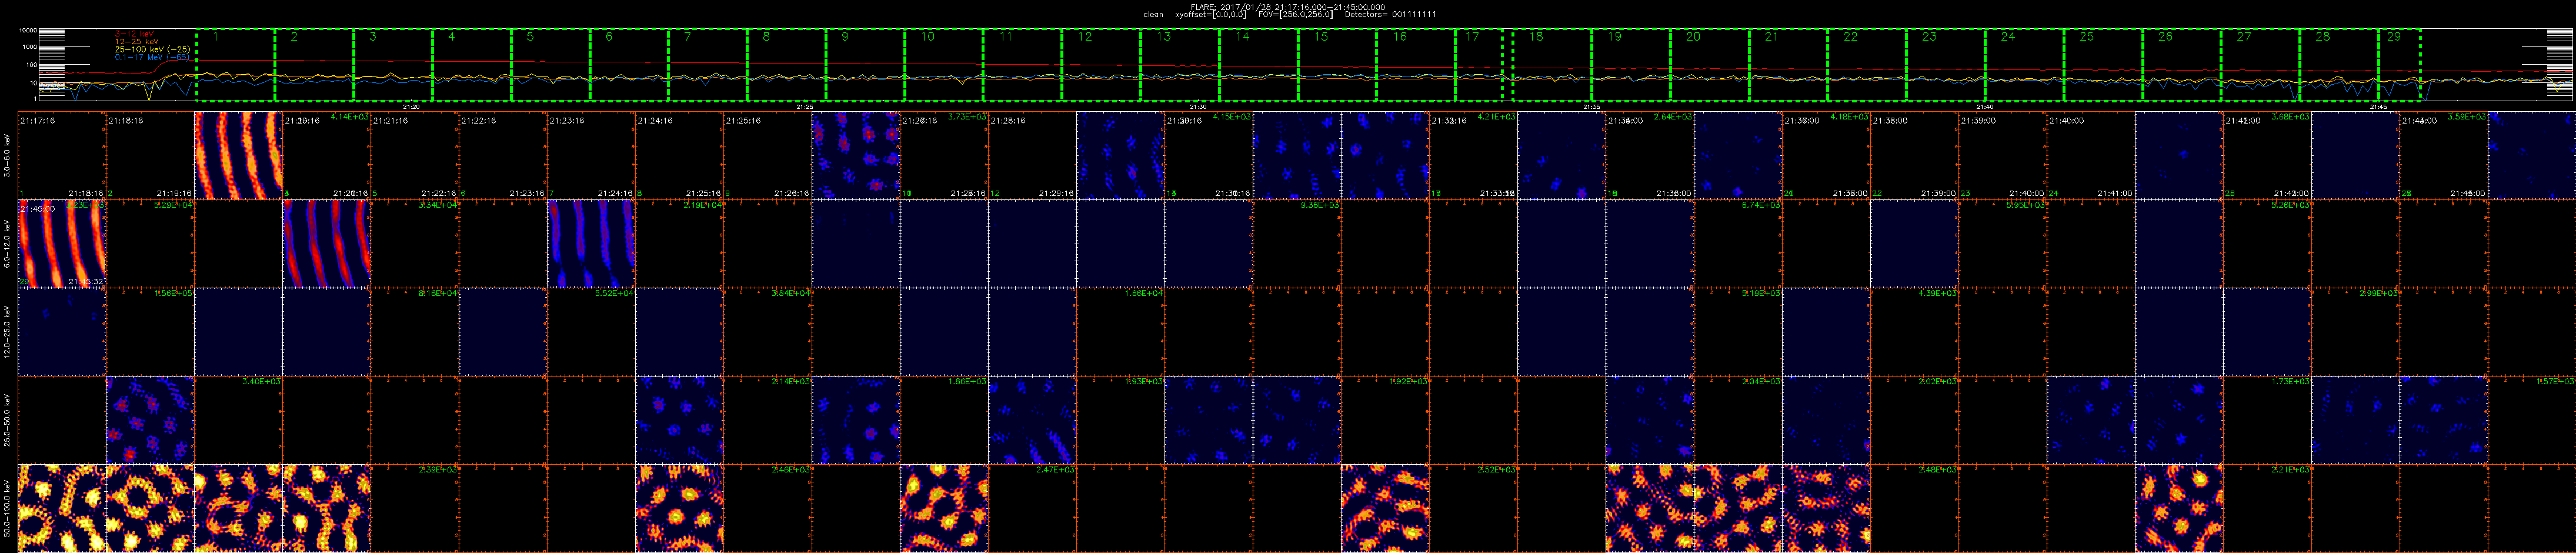Select time interval box 1 on light curve
The width and height of the screenshot is (2576, 553).
pyautogui.click(x=235, y=65)
